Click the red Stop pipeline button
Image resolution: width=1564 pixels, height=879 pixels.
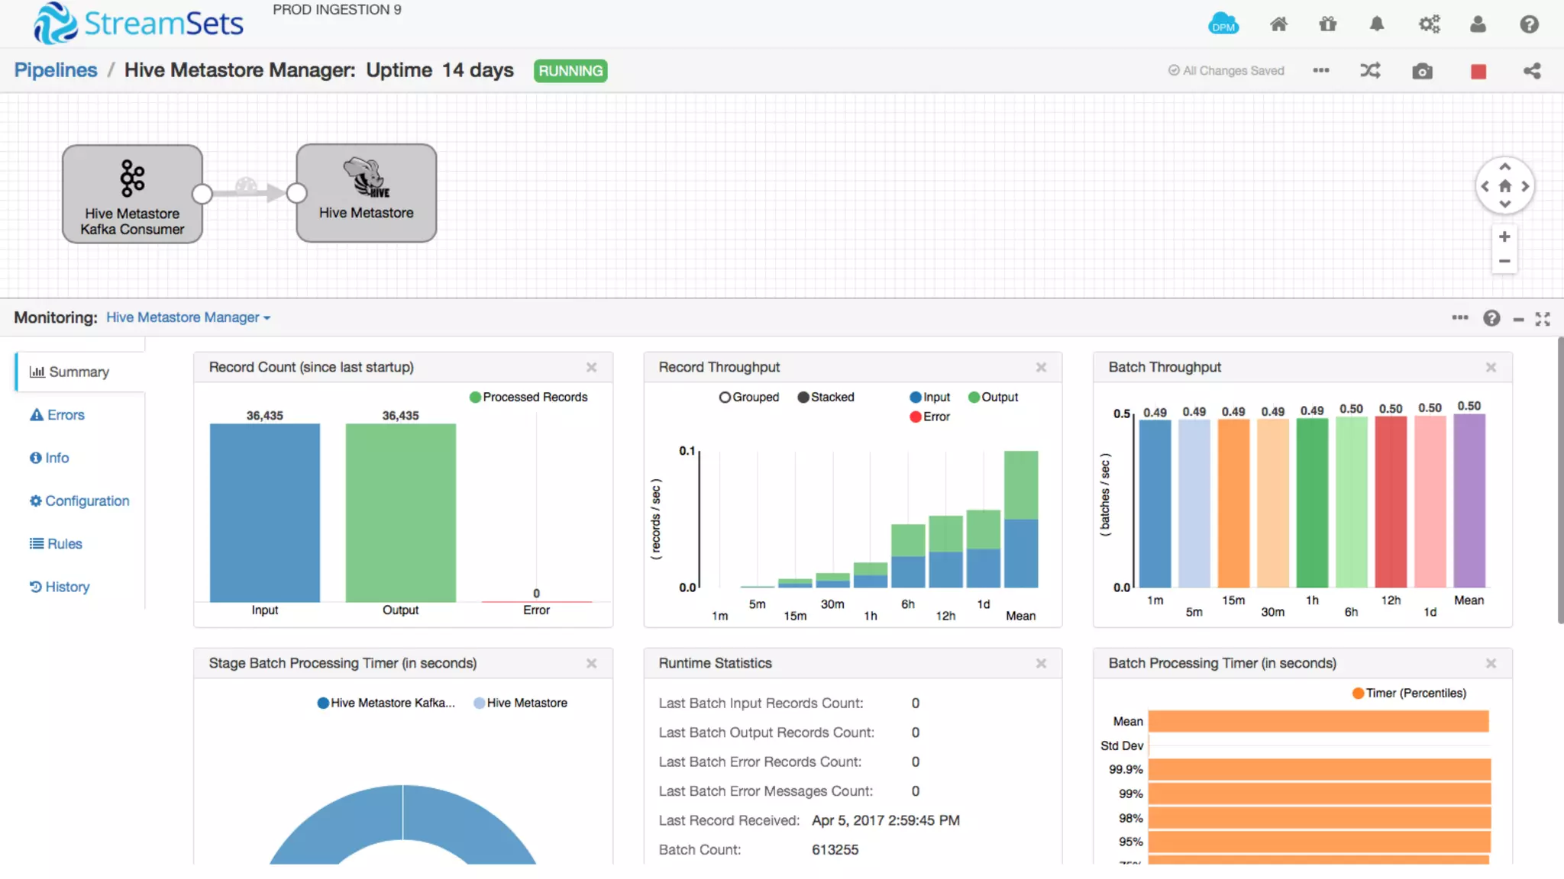click(x=1478, y=71)
